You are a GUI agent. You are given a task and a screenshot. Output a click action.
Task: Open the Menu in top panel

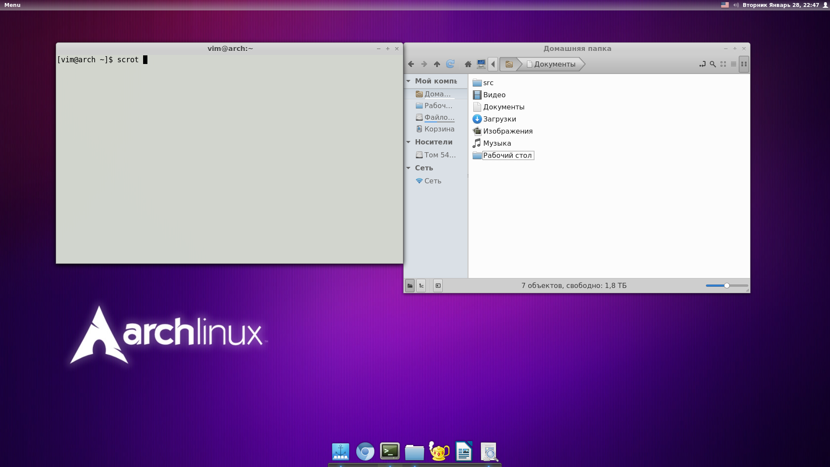(x=13, y=5)
